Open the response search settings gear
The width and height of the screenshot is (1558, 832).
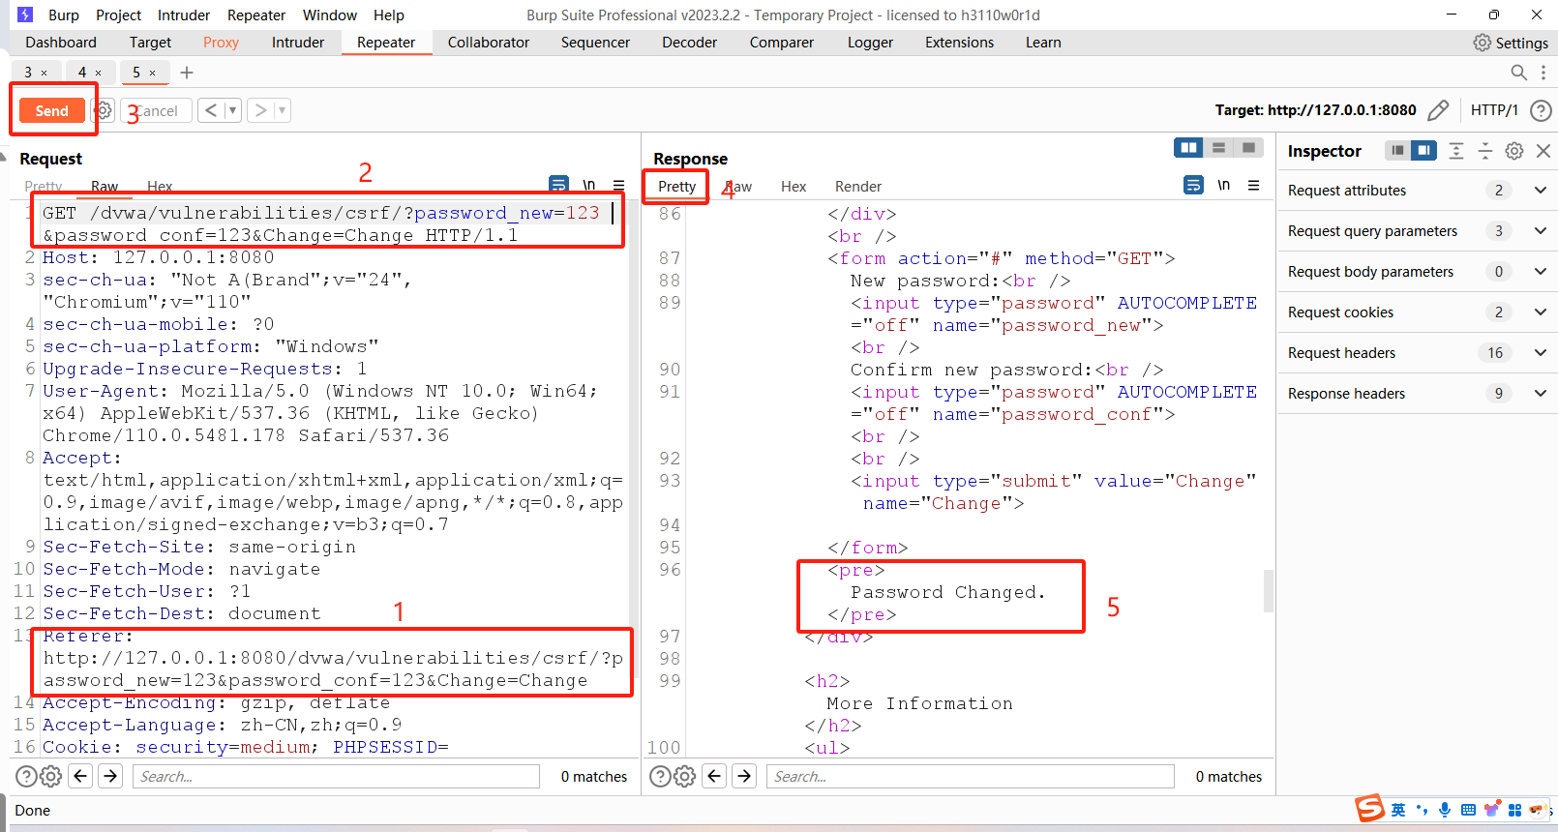(x=684, y=776)
